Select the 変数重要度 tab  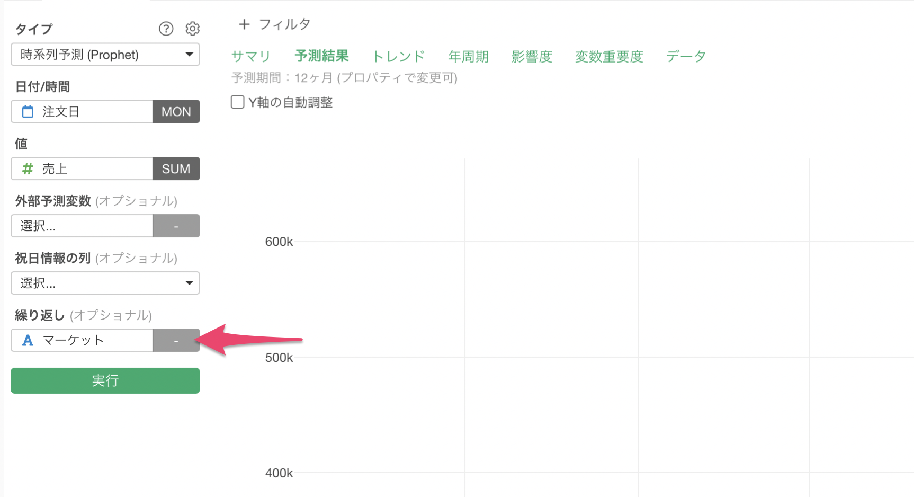[x=609, y=56]
